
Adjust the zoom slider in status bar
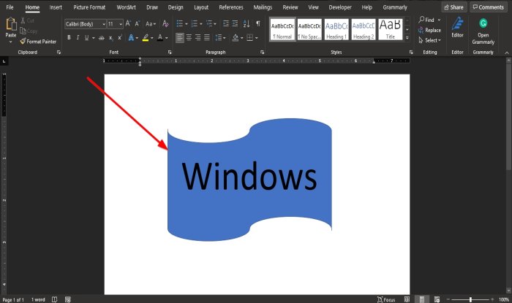[x=470, y=299]
